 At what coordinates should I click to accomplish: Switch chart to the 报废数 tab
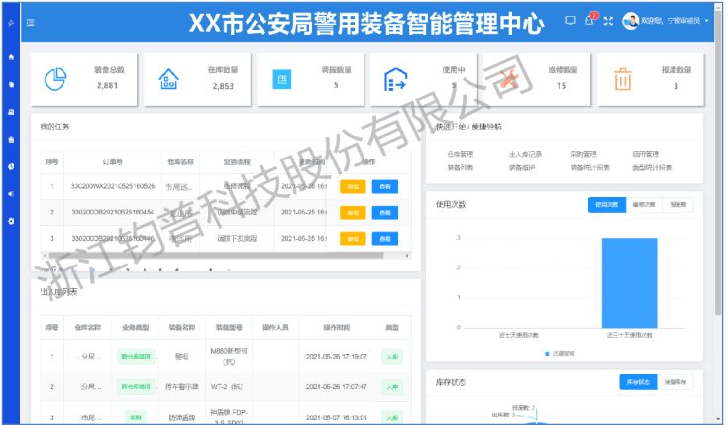click(x=677, y=205)
